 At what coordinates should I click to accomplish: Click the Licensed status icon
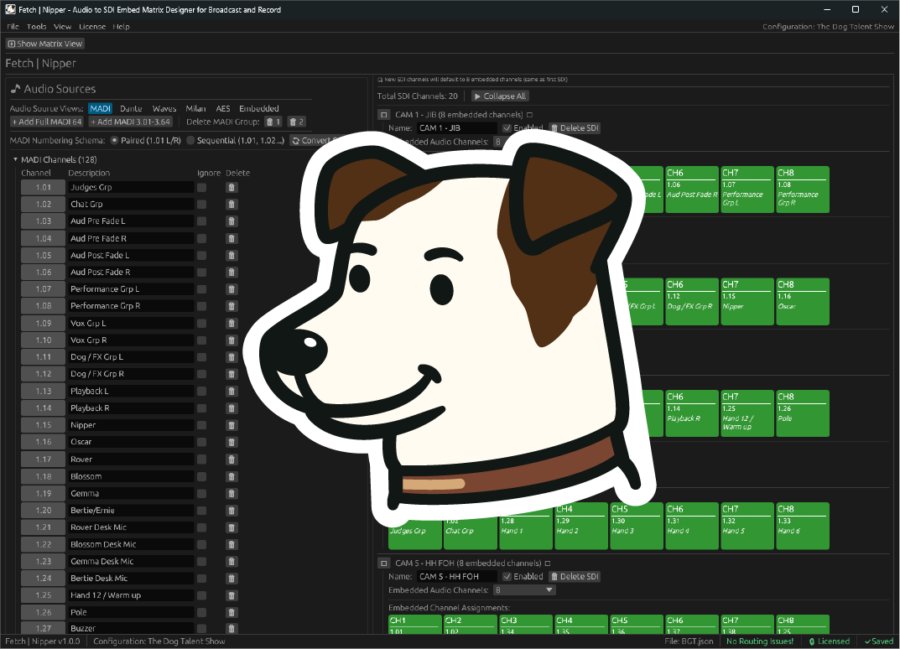click(812, 641)
